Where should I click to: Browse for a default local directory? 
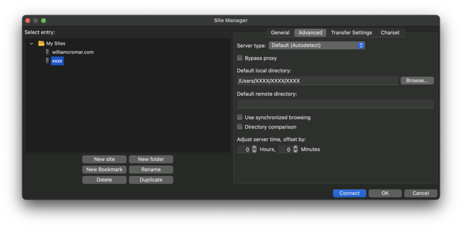pos(417,81)
